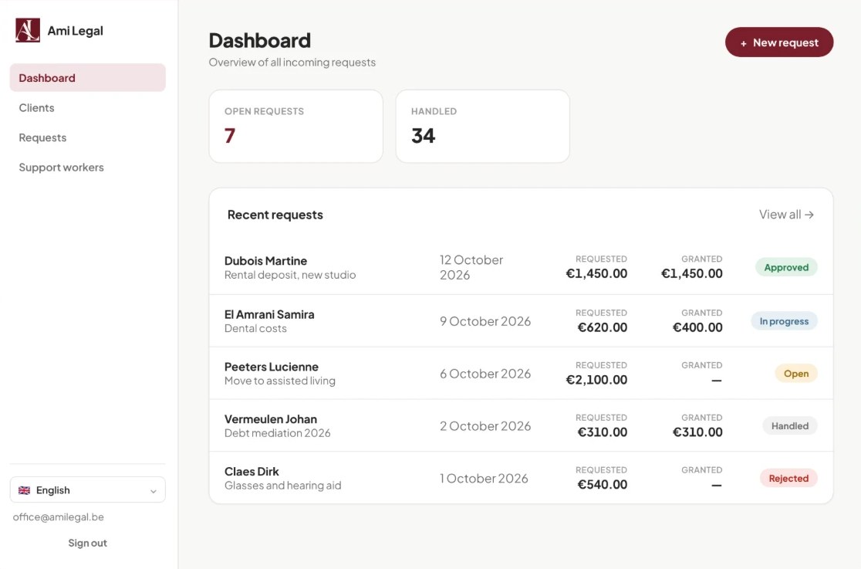
Task: Click the Handled status badge
Action: 790,425
